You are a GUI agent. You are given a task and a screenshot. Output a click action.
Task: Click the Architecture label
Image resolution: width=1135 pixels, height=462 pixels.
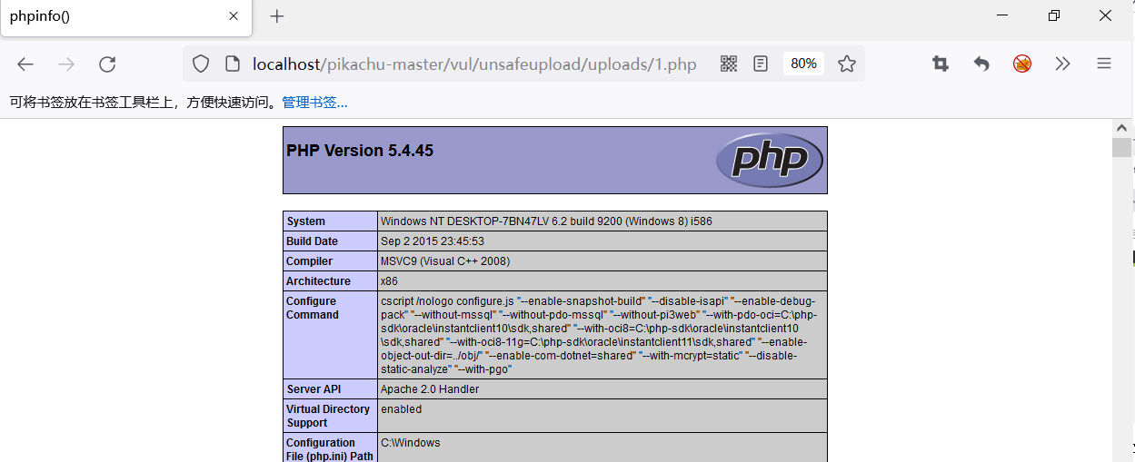[331, 281]
